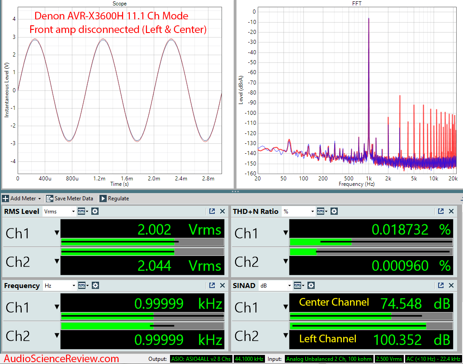Open the THD+N Ratio settings gear

point(334,211)
